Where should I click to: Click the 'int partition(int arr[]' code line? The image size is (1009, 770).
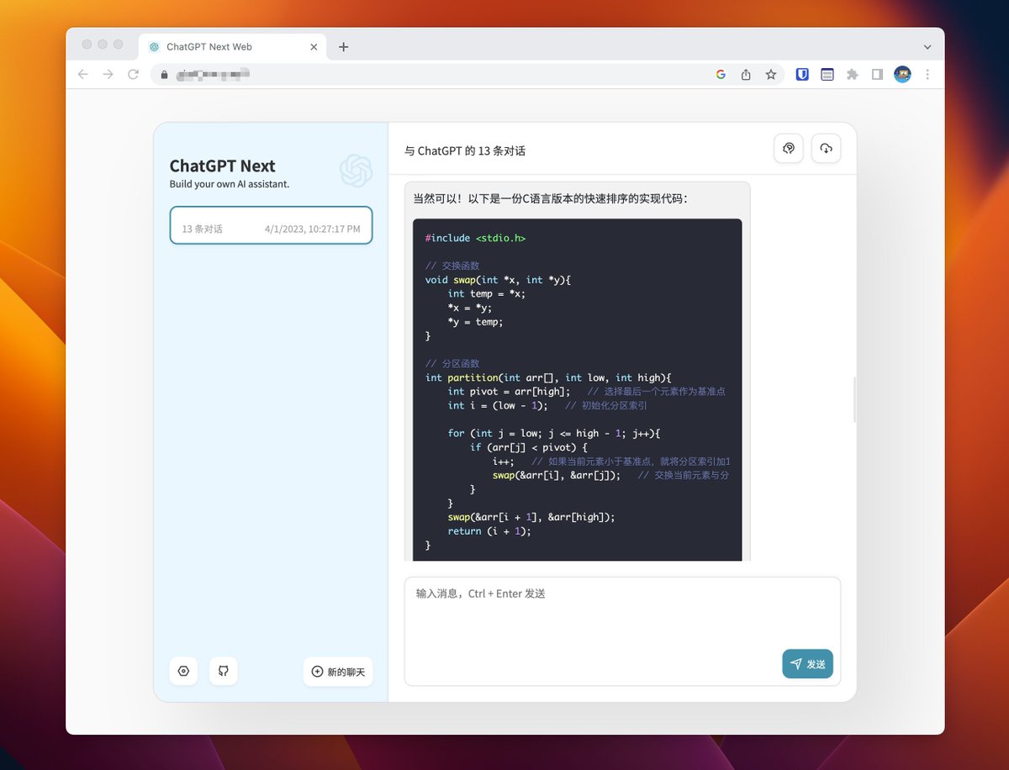[x=549, y=377]
